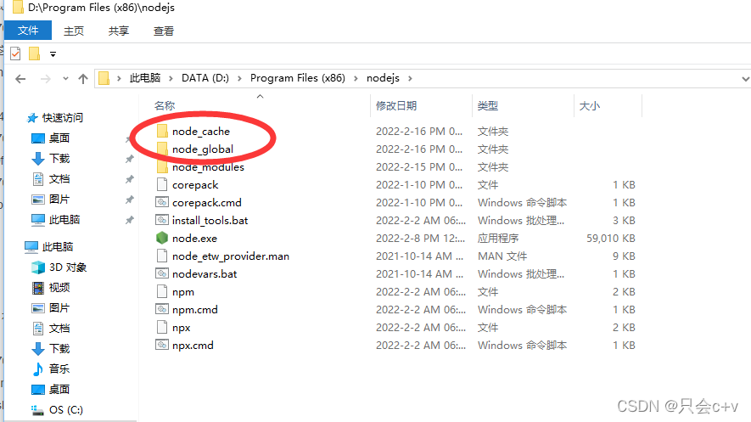Open 下载 under quick access
751x422 pixels.
click(x=59, y=159)
